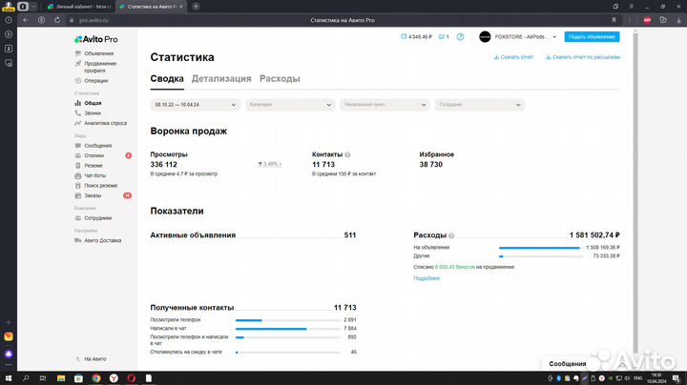Bookmark the page from address bar

tap(614, 20)
